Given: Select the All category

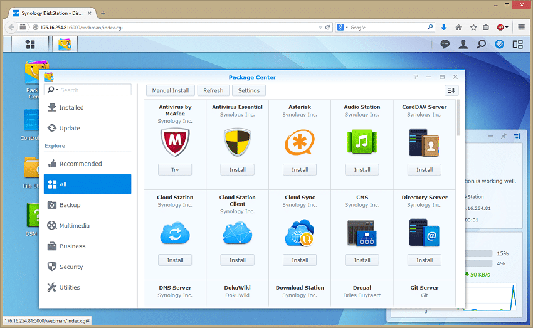Looking at the screenshot, I should click(87, 184).
